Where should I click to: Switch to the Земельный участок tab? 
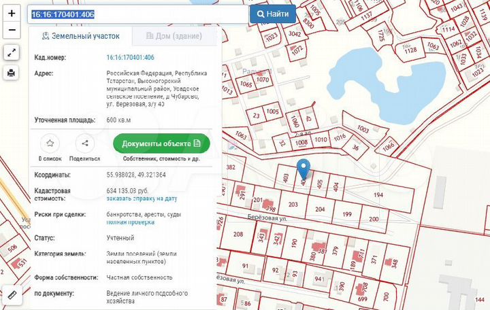(80, 35)
